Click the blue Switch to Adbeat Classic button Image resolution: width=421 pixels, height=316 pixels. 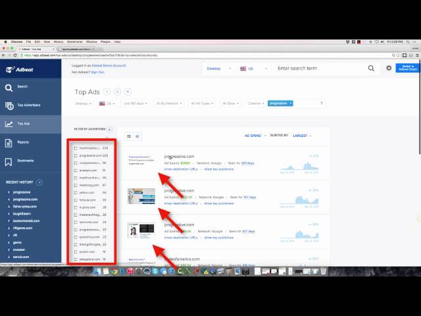pyautogui.click(x=408, y=68)
